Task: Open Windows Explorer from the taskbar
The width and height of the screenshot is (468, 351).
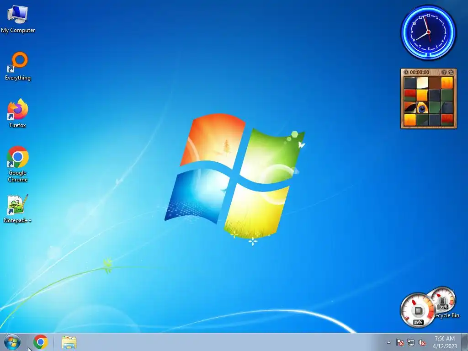Action: tap(69, 342)
